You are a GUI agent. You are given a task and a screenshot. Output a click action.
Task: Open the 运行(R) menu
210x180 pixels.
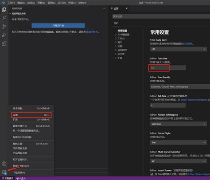[x=62, y=3]
